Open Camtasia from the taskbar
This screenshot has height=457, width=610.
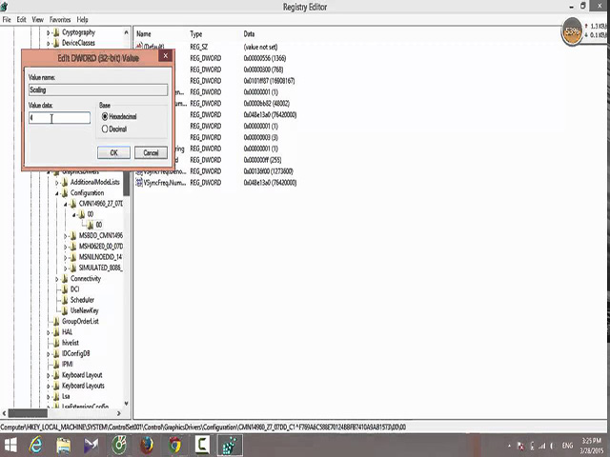pyautogui.click(x=202, y=445)
